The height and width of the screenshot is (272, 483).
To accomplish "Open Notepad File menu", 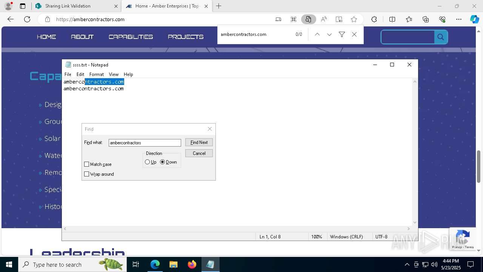I will [68, 74].
